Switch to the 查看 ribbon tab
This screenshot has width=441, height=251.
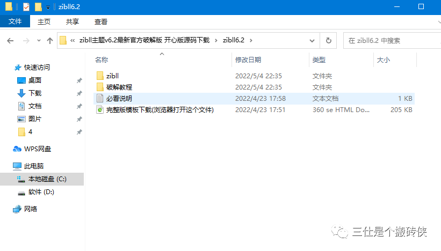(100, 21)
